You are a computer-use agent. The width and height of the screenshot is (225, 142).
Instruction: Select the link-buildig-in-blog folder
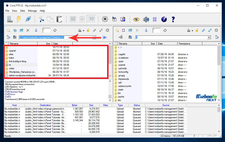click(17, 61)
